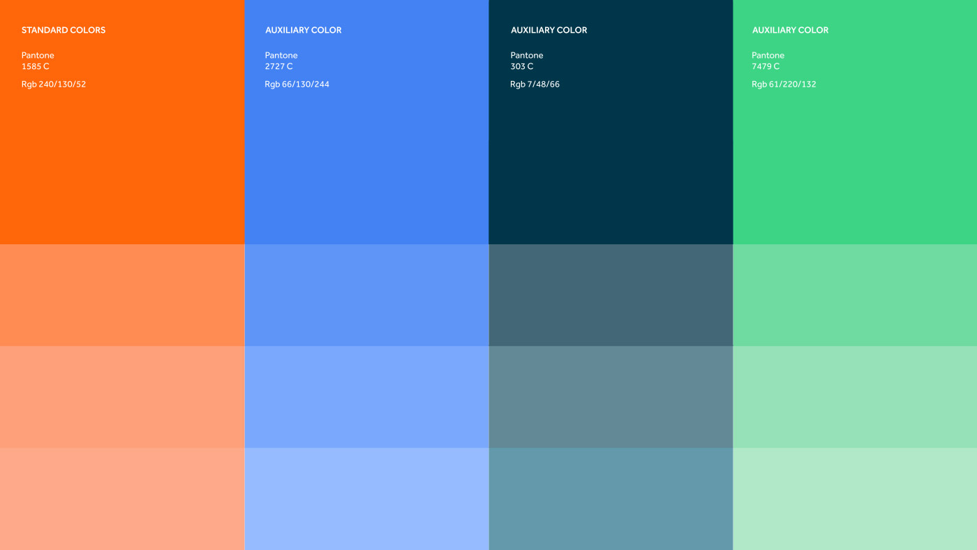977x550 pixels.
Task: Click the "Pantone" label on the green swatch
Action: (768, 55)
